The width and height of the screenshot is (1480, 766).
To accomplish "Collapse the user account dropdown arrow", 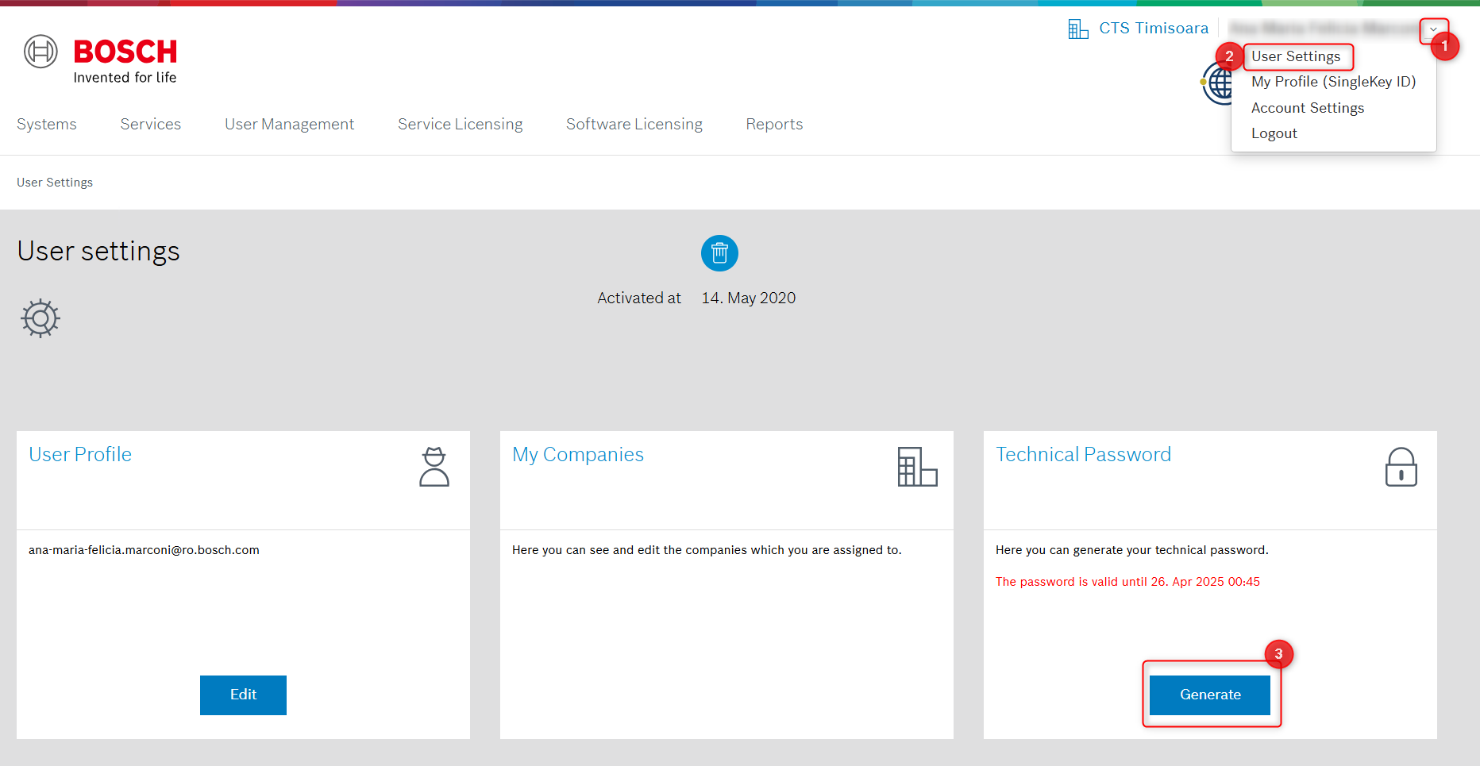I will (1433, 30).
